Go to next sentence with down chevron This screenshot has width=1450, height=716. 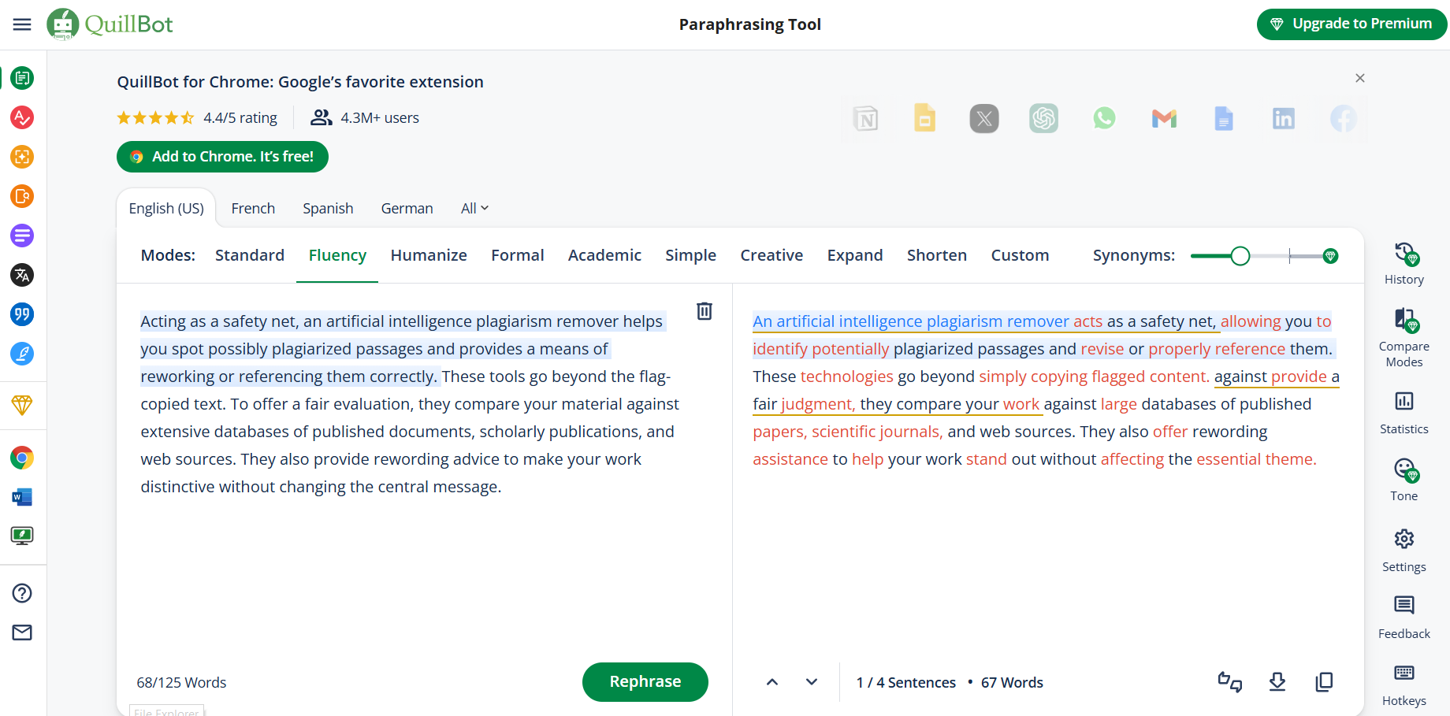811,682
